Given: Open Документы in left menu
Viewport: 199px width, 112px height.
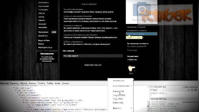Looking at the screenshot, I should pyautogui.click(x=43, y=36).
